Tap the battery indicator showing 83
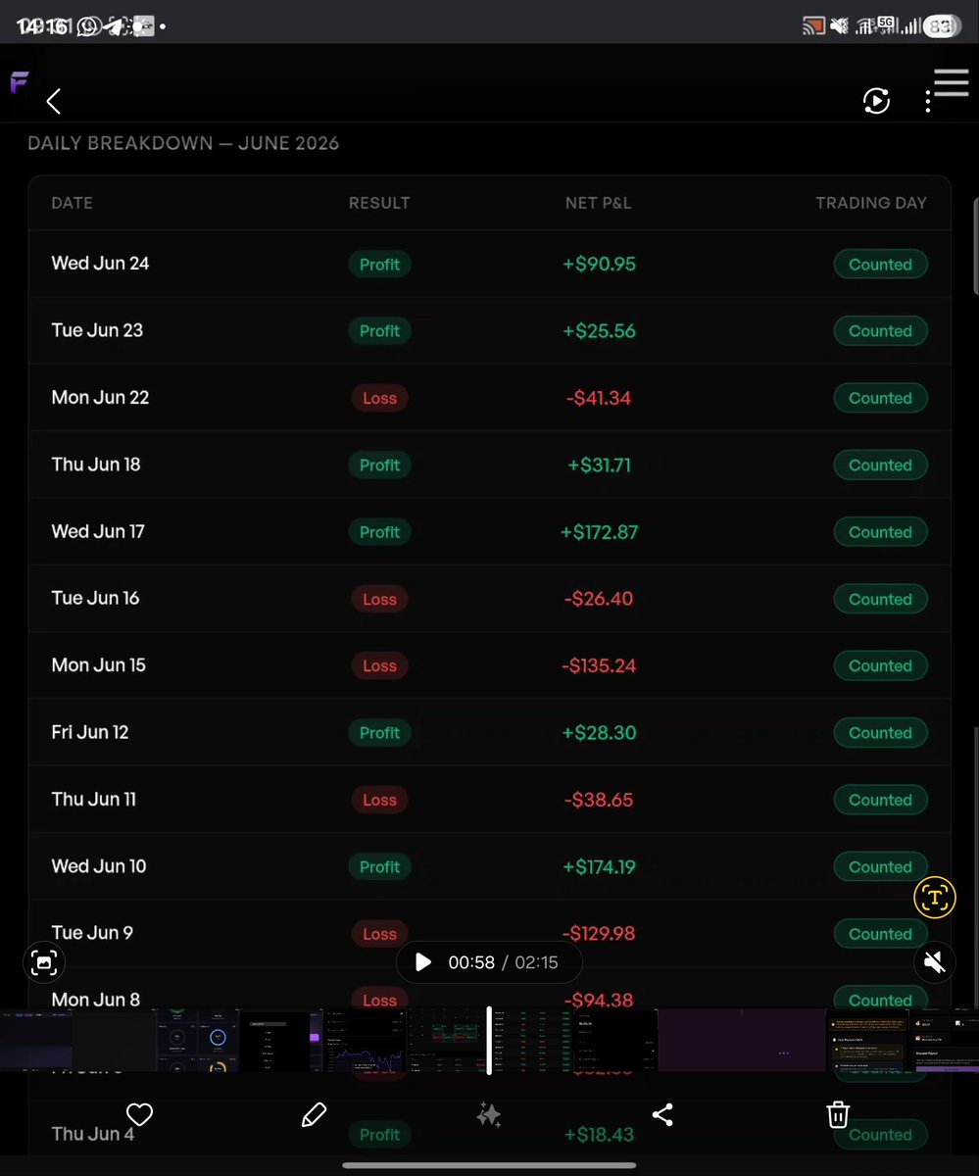 pyautogui.click(x=940, y=26)
